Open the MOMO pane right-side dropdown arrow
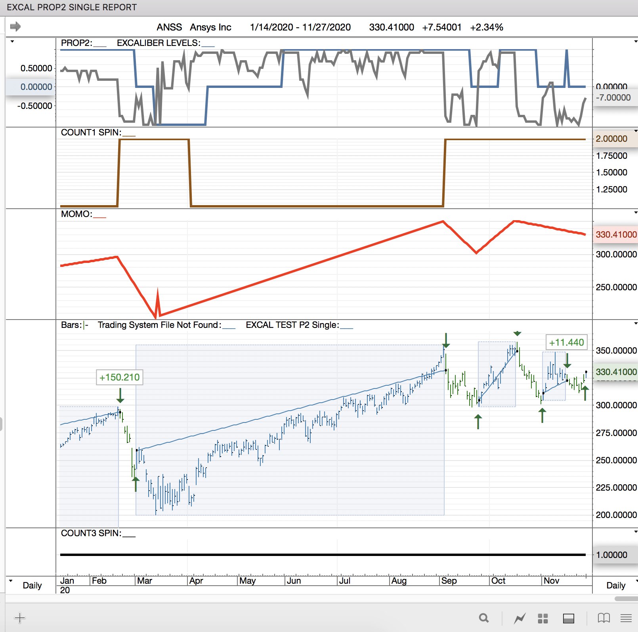Image resolution: width=638 pixels, height=632 pixels. [635, 213]
